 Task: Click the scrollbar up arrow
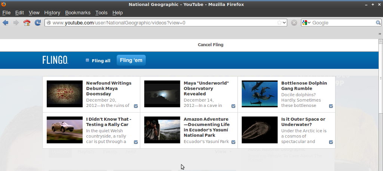click(380, 41)
